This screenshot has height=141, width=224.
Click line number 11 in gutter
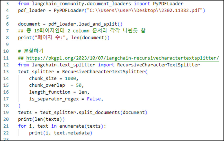6,58
